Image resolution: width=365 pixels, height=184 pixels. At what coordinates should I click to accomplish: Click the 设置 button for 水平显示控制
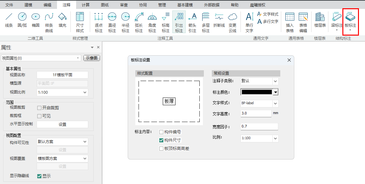[x=62, y=124]
